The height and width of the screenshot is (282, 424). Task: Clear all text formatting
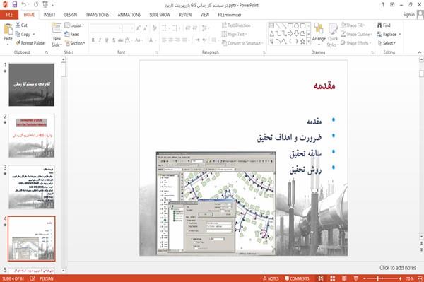click(154, 28)
